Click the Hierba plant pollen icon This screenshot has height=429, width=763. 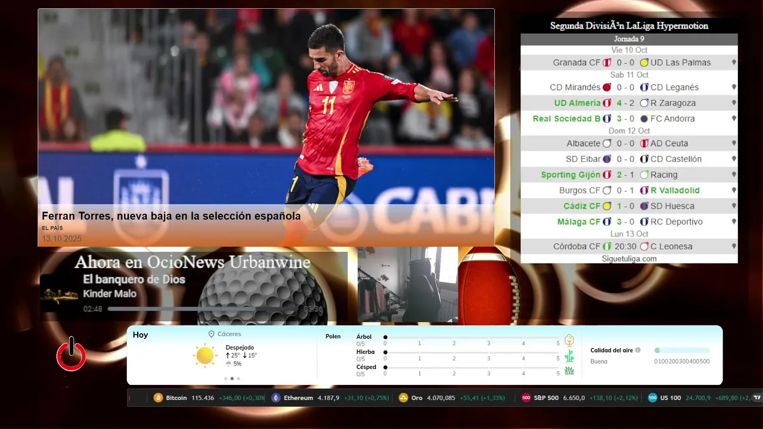[x=569, y=356]
